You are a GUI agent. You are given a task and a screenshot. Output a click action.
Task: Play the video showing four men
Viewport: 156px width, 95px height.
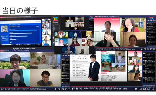[2, 89]
